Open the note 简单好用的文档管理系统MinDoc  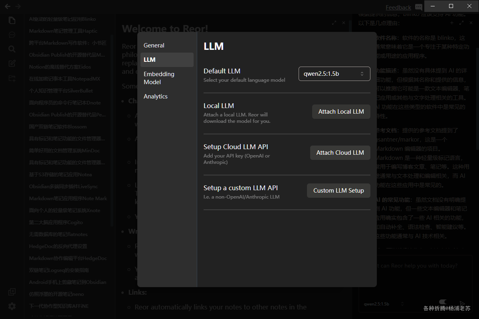(64, 151)
